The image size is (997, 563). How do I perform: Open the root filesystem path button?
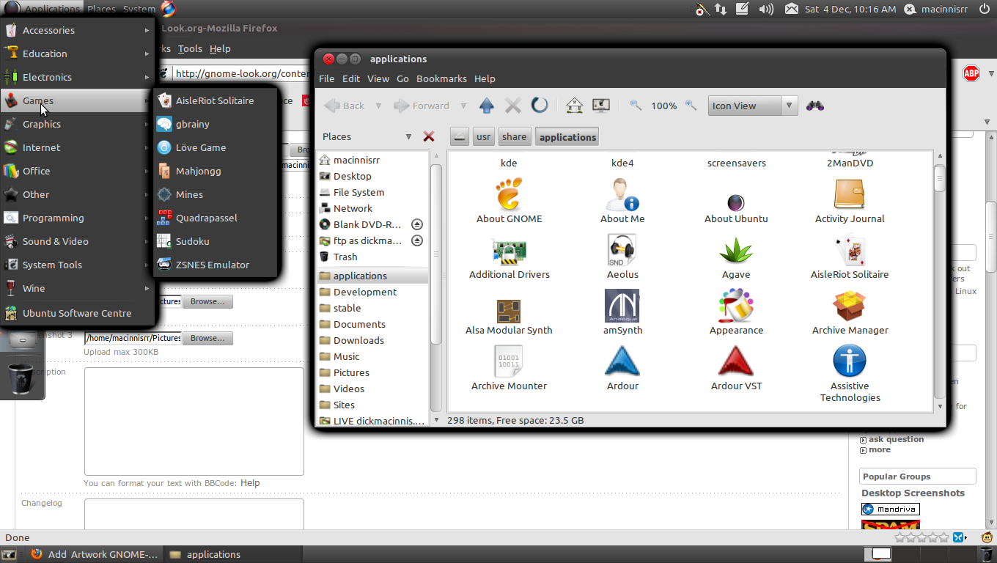(x=460, y=137)
